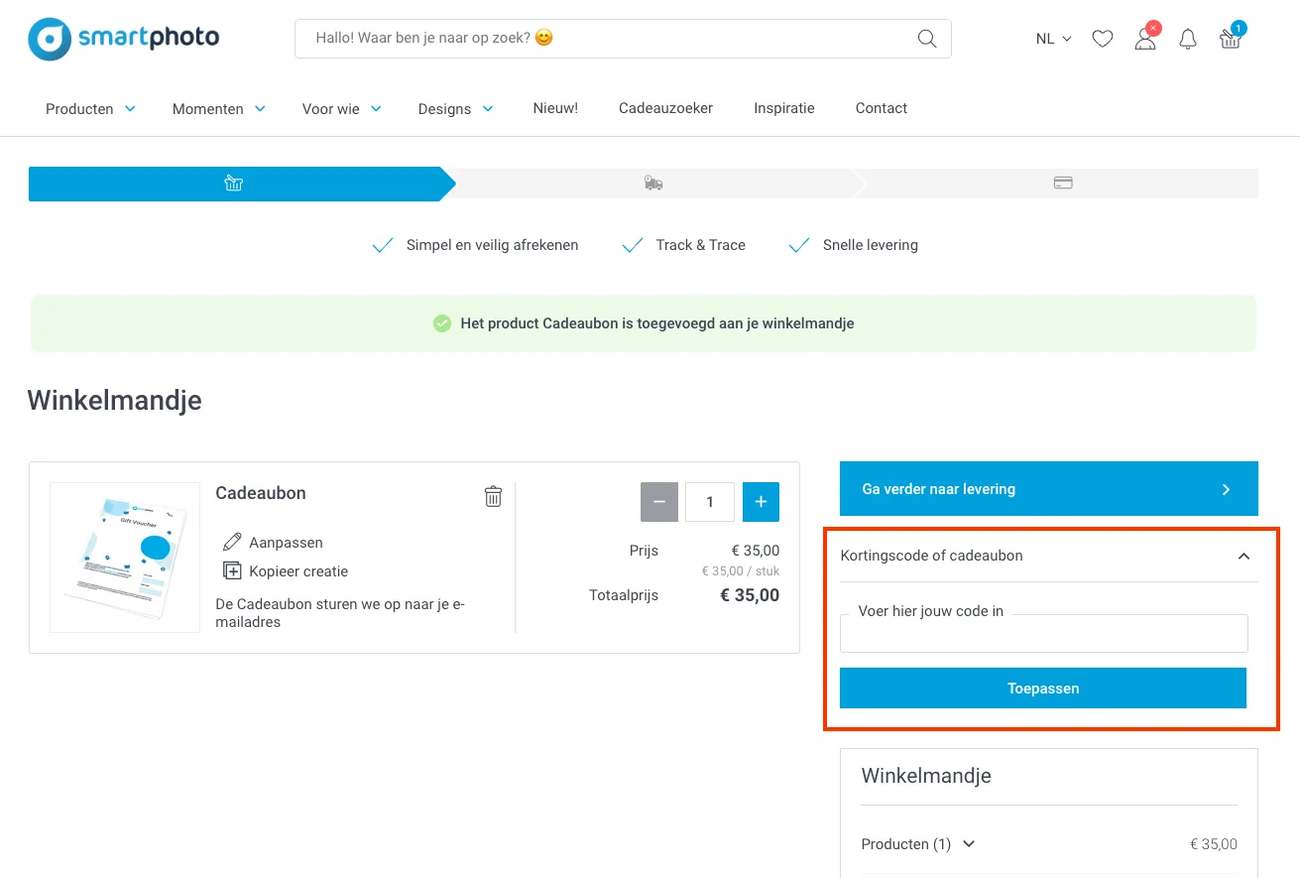Viewport: 1300px width, 878px height.
Task: Click the payment card icon in the progress bar
Action: coord(1062,183)
